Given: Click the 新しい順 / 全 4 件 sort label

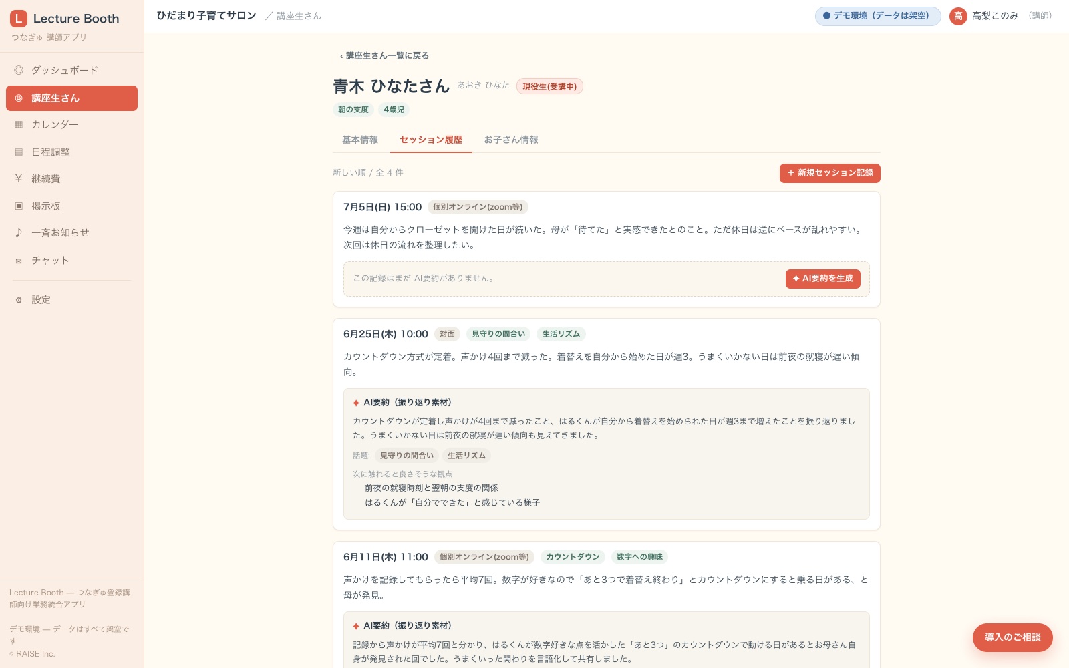Looking at the screenshot, I should pos(368,173).
